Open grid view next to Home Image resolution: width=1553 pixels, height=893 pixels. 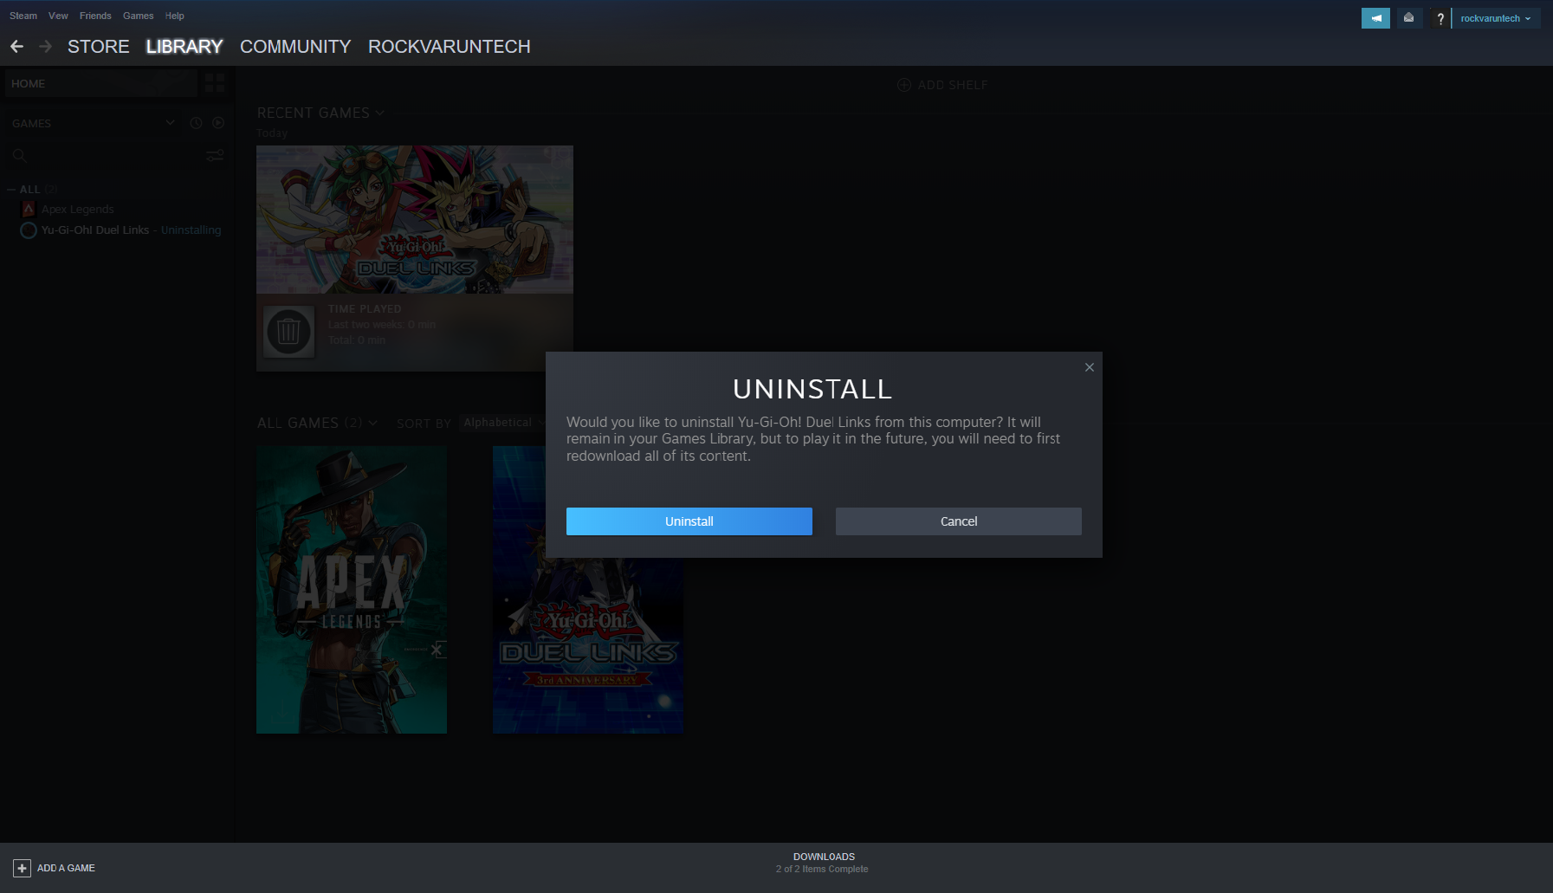click(214, 82)
